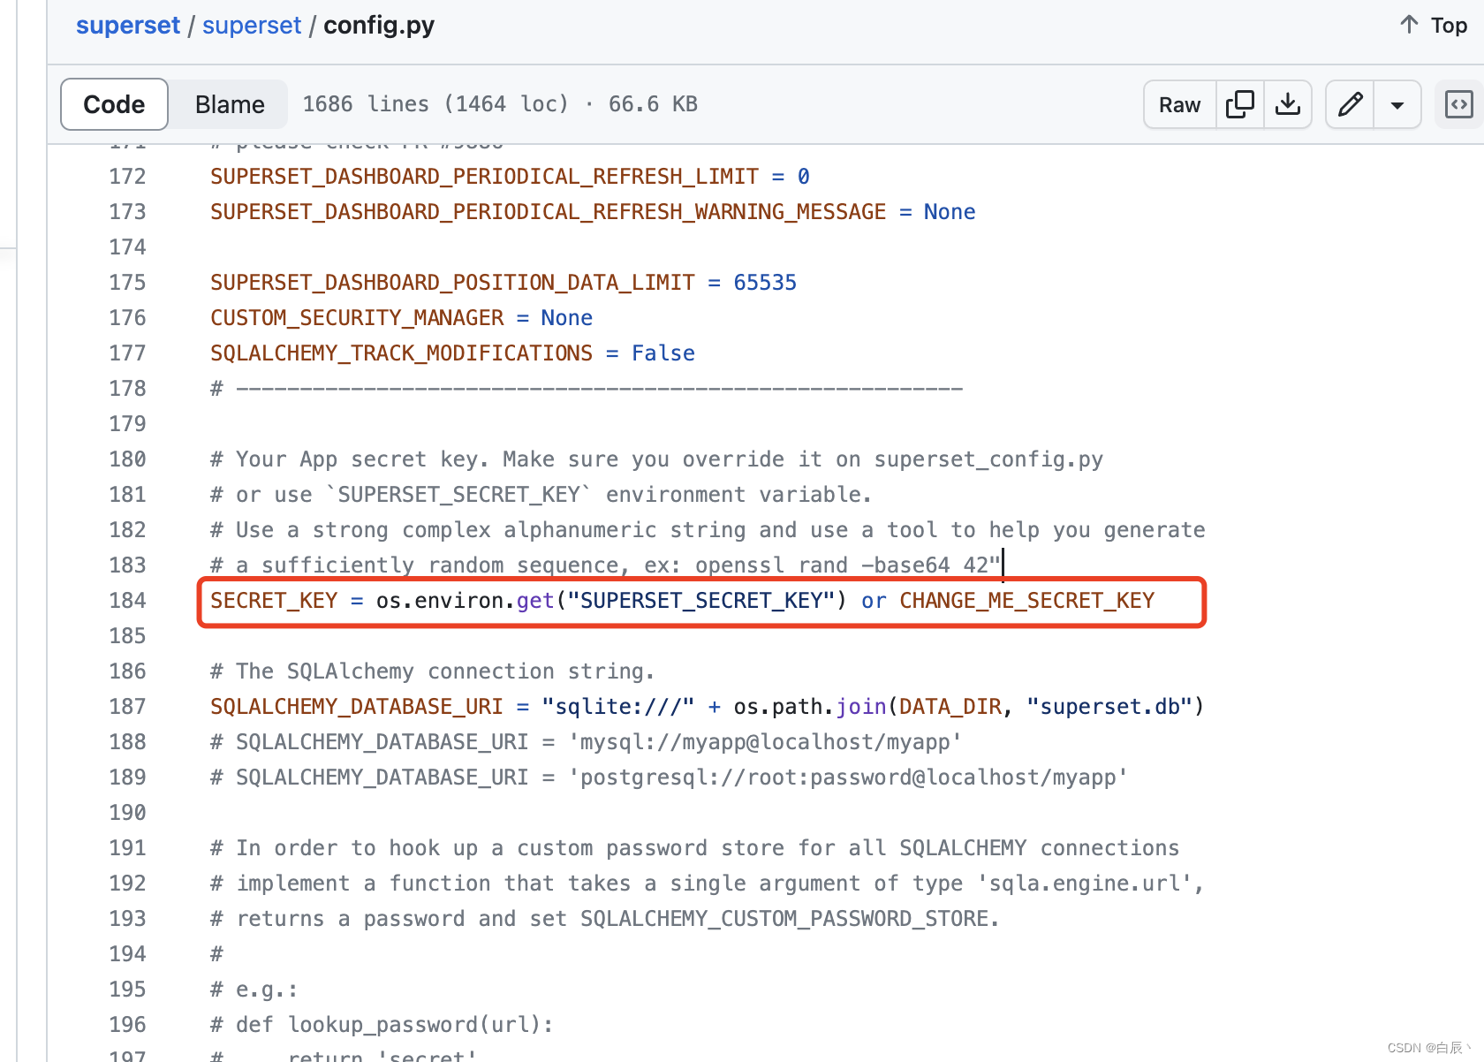
Task: Select line number 184
Action: coord(127,601)
